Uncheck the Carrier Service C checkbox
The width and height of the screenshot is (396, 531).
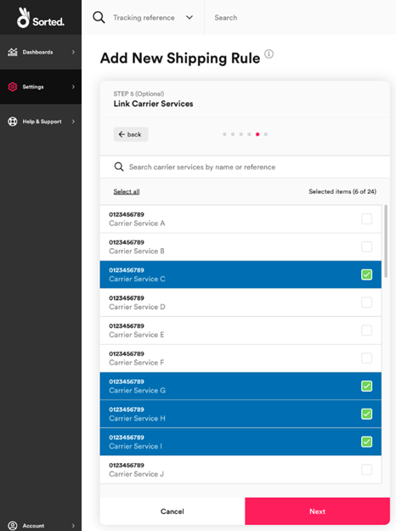[366, 274]
